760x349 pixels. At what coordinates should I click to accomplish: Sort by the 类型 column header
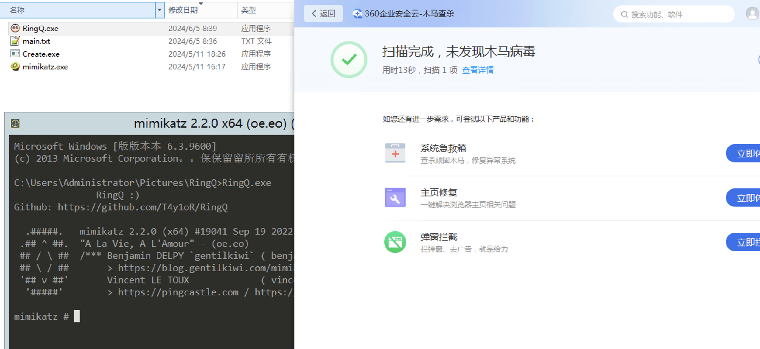click(248, 10)
